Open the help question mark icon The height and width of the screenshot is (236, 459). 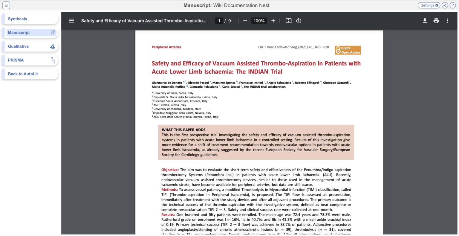coord(452,5)
